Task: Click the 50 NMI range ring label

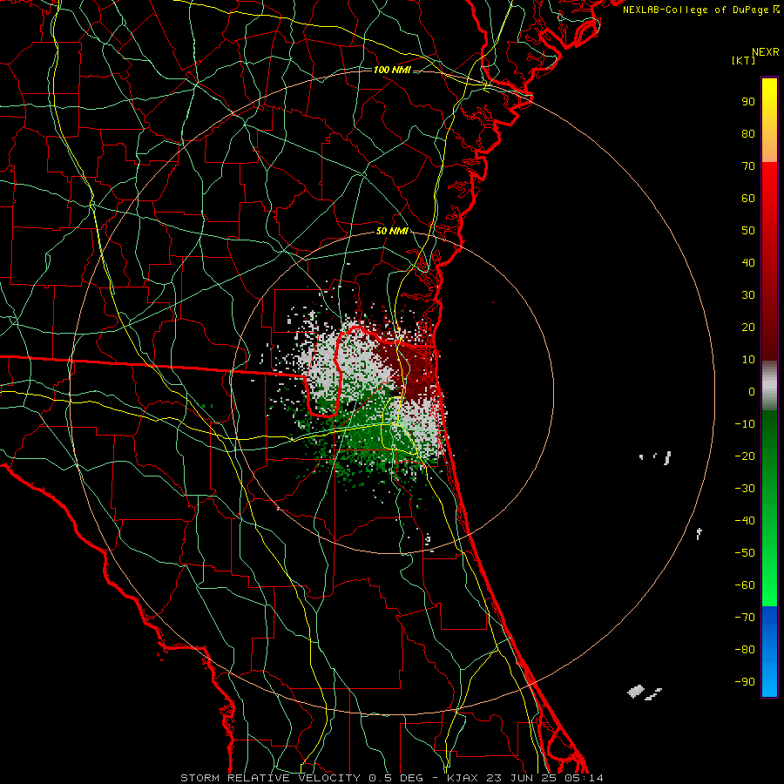Action: 392,231
